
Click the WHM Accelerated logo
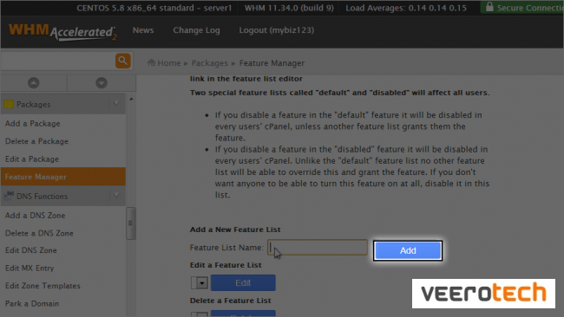(62, 32)
